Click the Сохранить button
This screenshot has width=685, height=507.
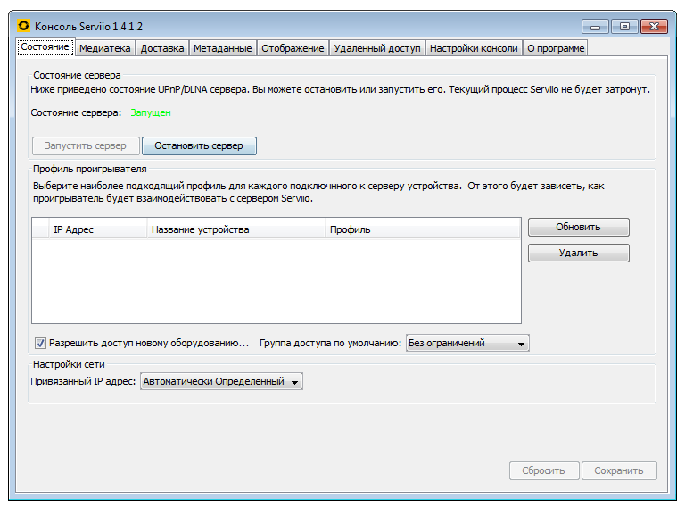(619, 470)
